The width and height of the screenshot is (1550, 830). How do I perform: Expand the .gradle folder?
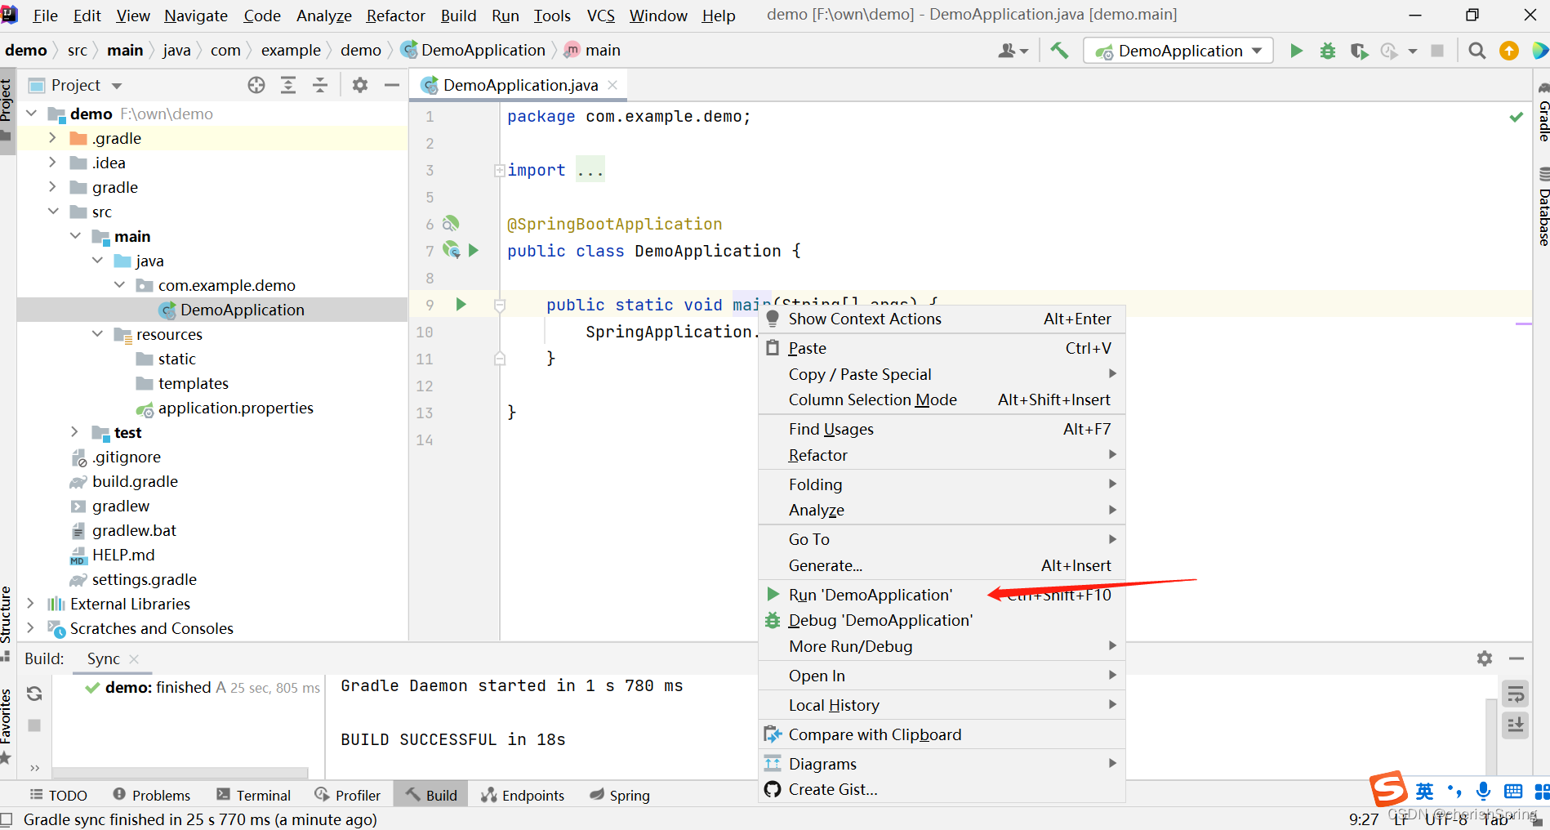[52, 138]
